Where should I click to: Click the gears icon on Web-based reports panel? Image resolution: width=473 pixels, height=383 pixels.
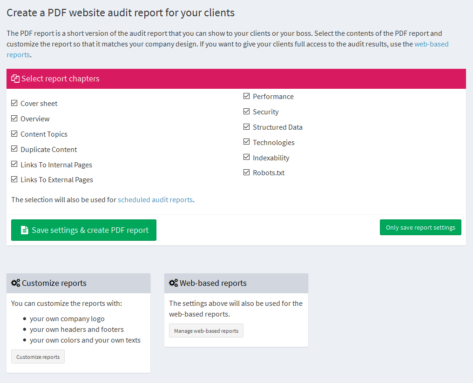174,283
